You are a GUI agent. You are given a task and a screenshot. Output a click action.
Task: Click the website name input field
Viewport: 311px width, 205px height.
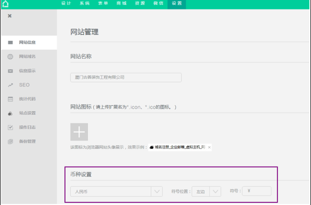point(126,78)
